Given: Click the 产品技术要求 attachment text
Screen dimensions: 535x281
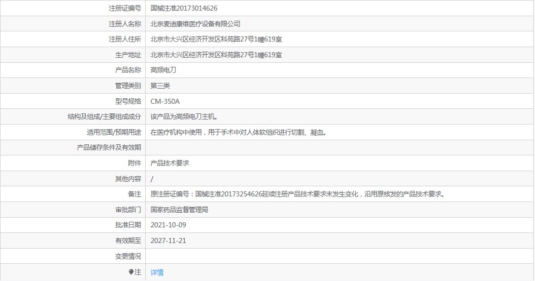Looking at the screenshot, I should pos(170,164).
